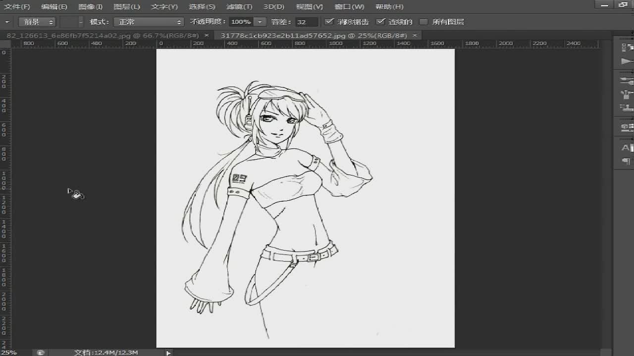Click the opacity 100% value field
This screenshot has width=634, height=356.
[x=242, y=22]
